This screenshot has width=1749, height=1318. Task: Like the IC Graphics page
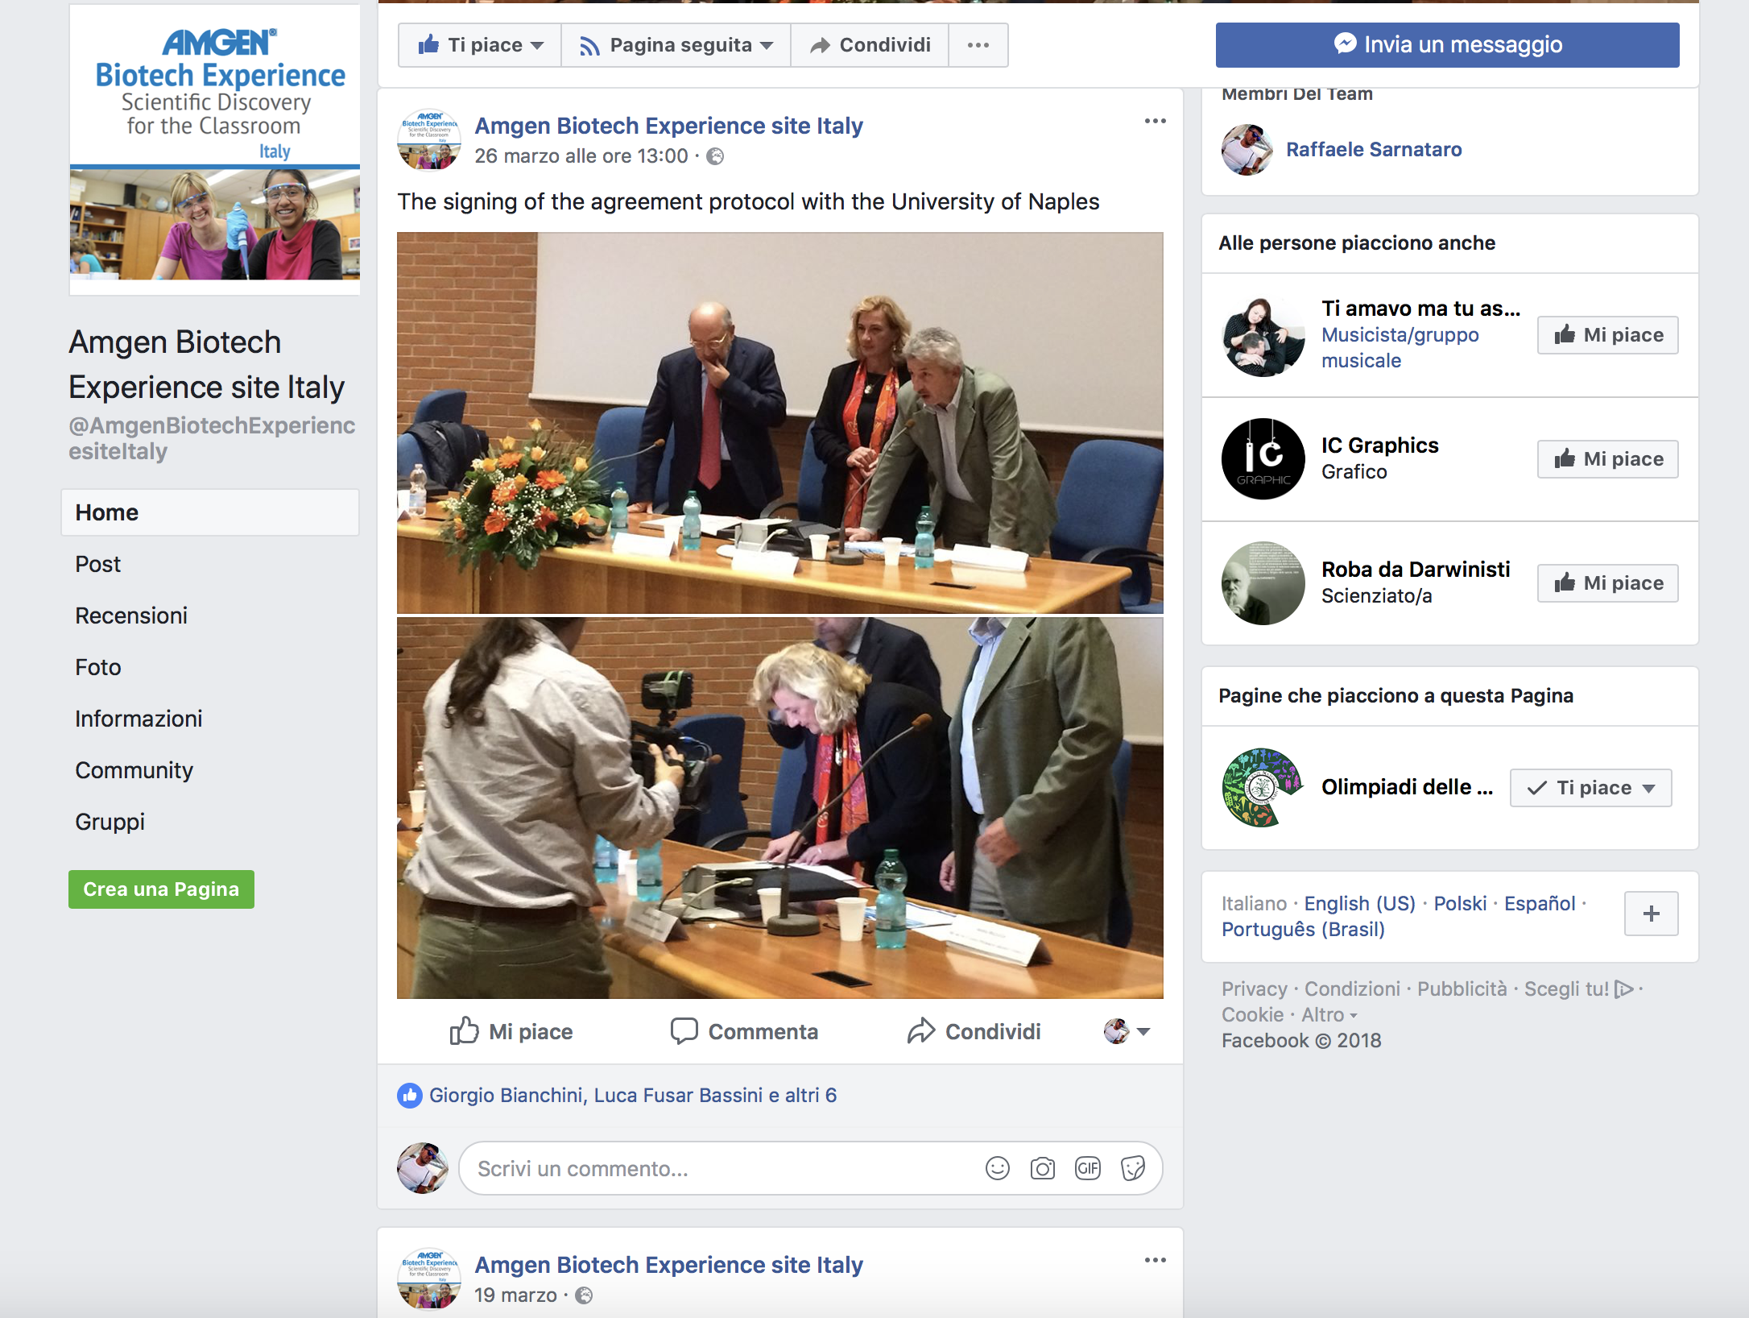click(1607, 458)
